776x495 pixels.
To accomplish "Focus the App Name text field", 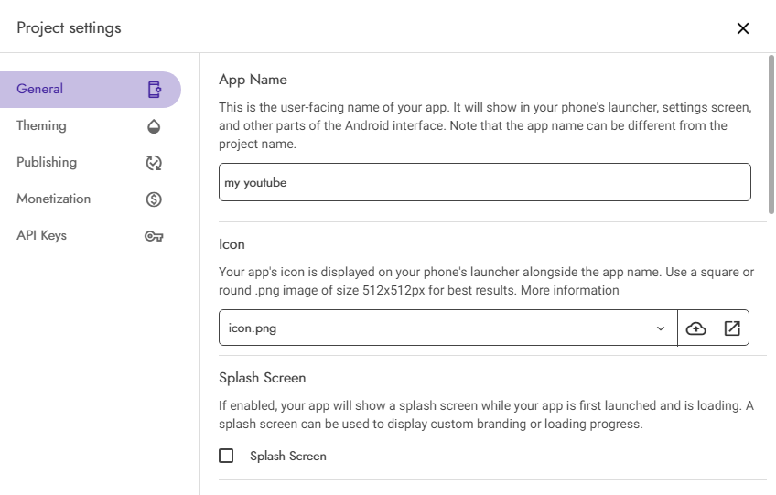I will 485,182.
